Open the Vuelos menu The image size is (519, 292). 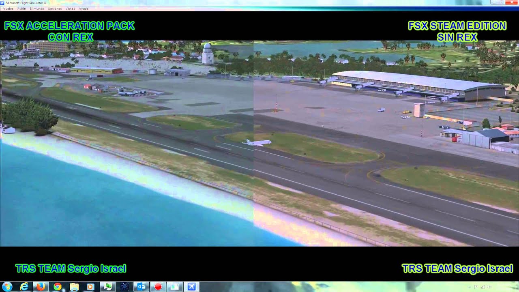click(x=8, y=9)
